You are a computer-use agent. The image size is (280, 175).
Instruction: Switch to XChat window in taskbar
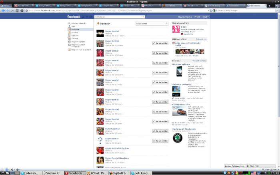click(x=97, y=173)
